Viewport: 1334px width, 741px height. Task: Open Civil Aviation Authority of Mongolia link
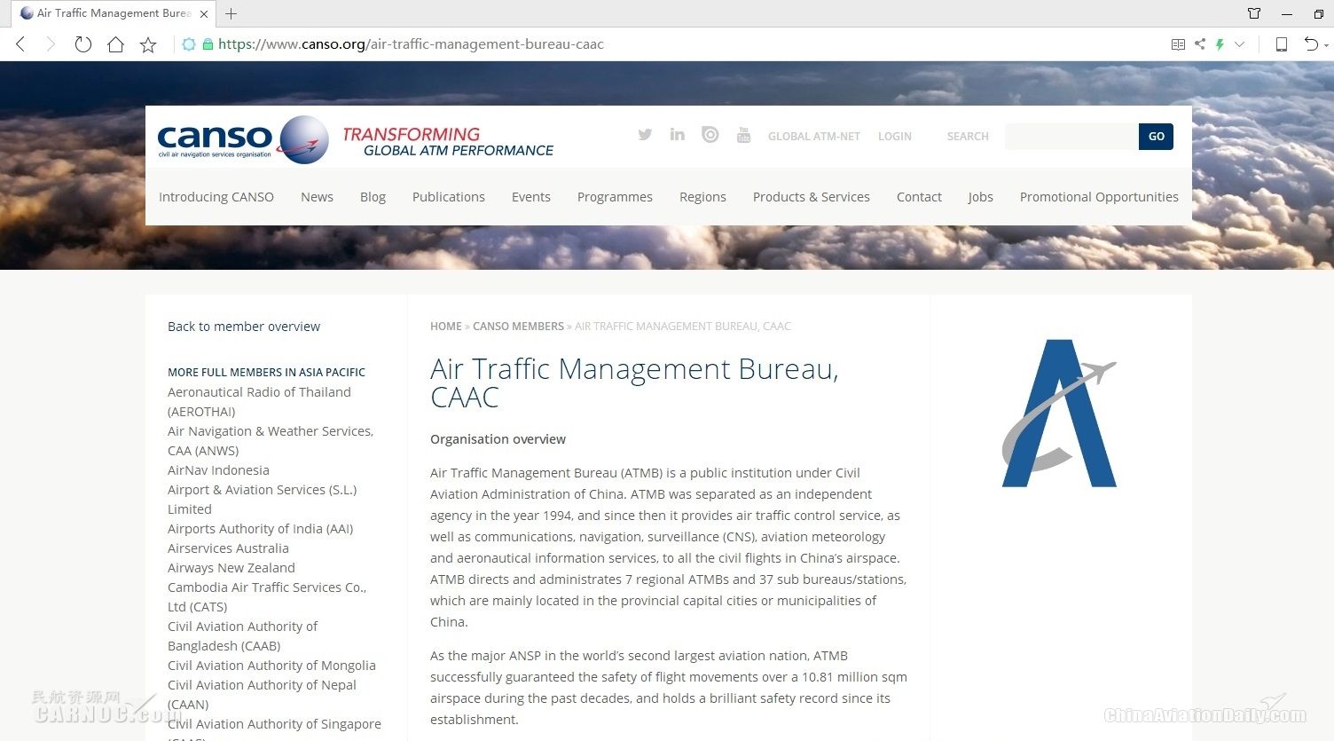coord(271,666)
